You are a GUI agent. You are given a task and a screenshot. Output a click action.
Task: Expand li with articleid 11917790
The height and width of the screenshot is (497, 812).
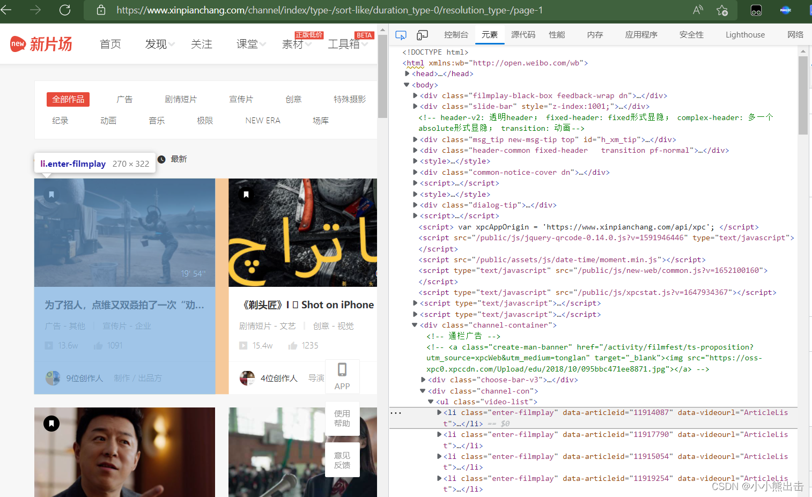tap(439, 434)
